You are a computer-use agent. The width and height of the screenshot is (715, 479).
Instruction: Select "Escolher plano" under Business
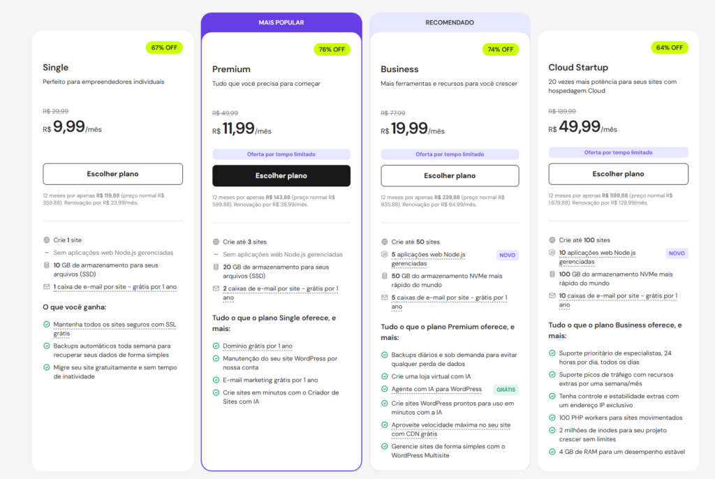pyautogui.click(x=450, y=176)
